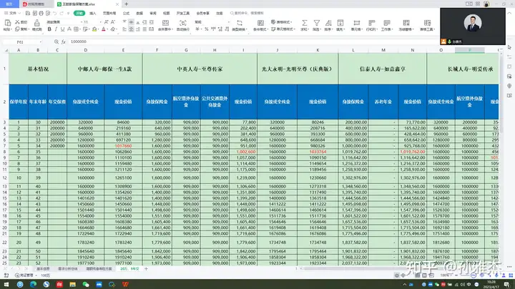Select column D header

[x=85, y=50]
